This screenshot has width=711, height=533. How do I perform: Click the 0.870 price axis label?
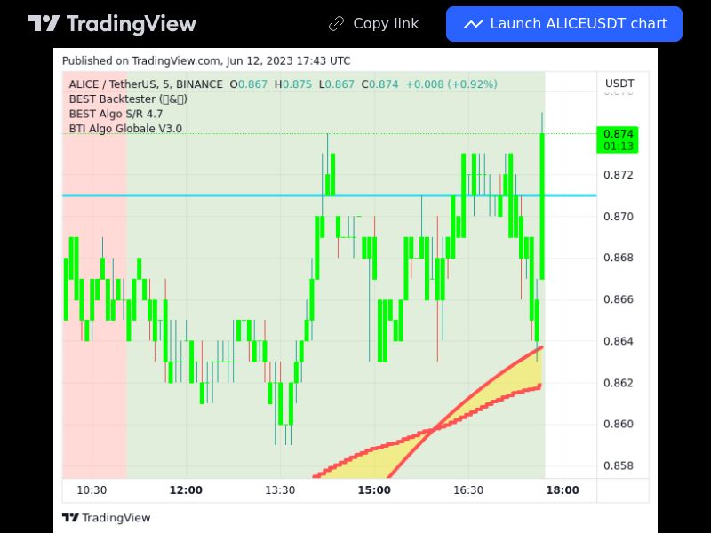tap(618, 217)
